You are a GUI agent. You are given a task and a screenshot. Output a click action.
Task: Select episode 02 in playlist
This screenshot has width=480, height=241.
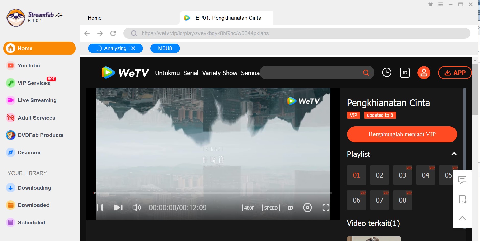380,175
